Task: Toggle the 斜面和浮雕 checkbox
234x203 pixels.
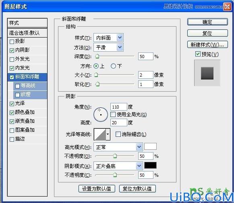Action: tap(12, 77)
